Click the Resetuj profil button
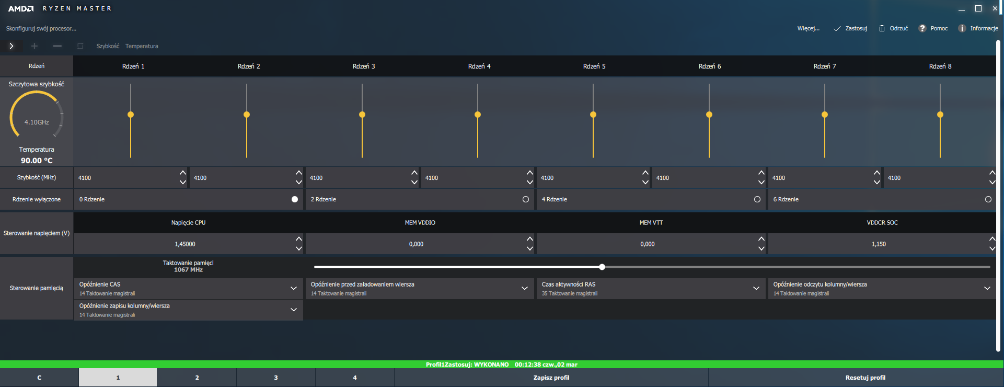This screenshot has width=1004, height=387. pyautogui.click(x=865, y=378)
